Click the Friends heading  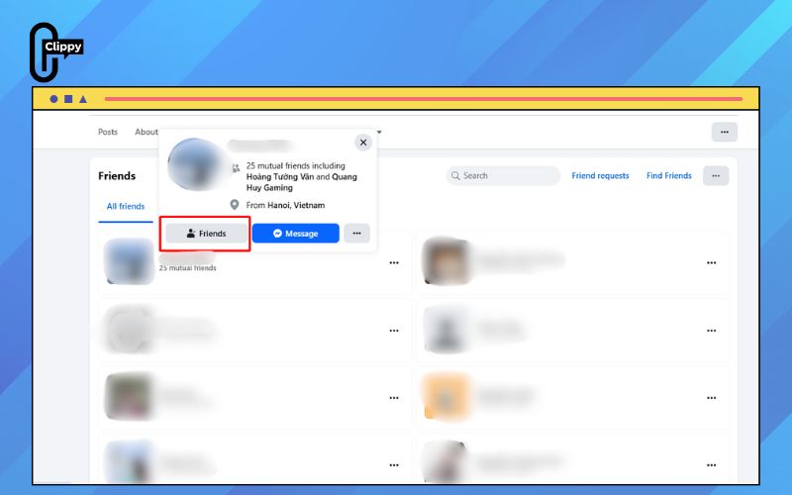click(x=117, y=176)
